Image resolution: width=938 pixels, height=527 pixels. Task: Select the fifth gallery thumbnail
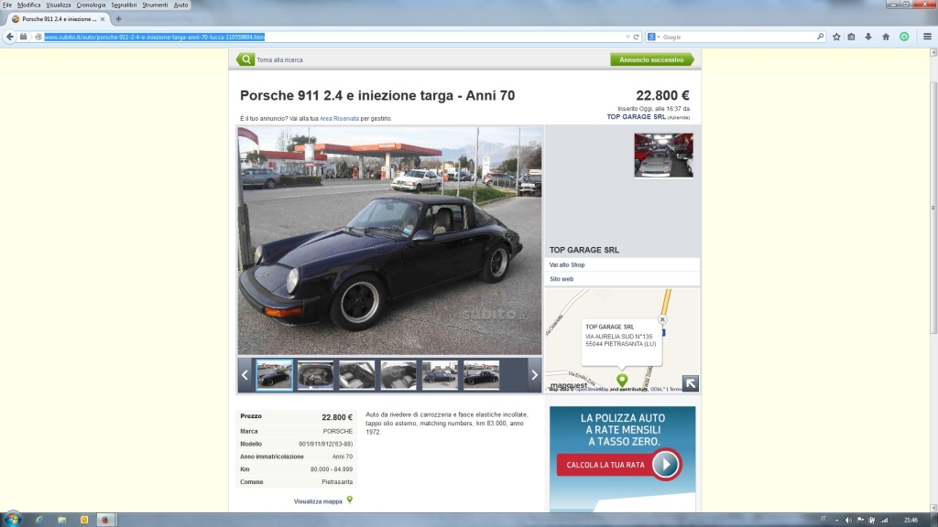coord(440,375)
